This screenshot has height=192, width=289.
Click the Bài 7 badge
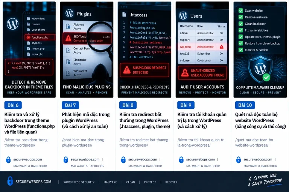coord(70,105)
